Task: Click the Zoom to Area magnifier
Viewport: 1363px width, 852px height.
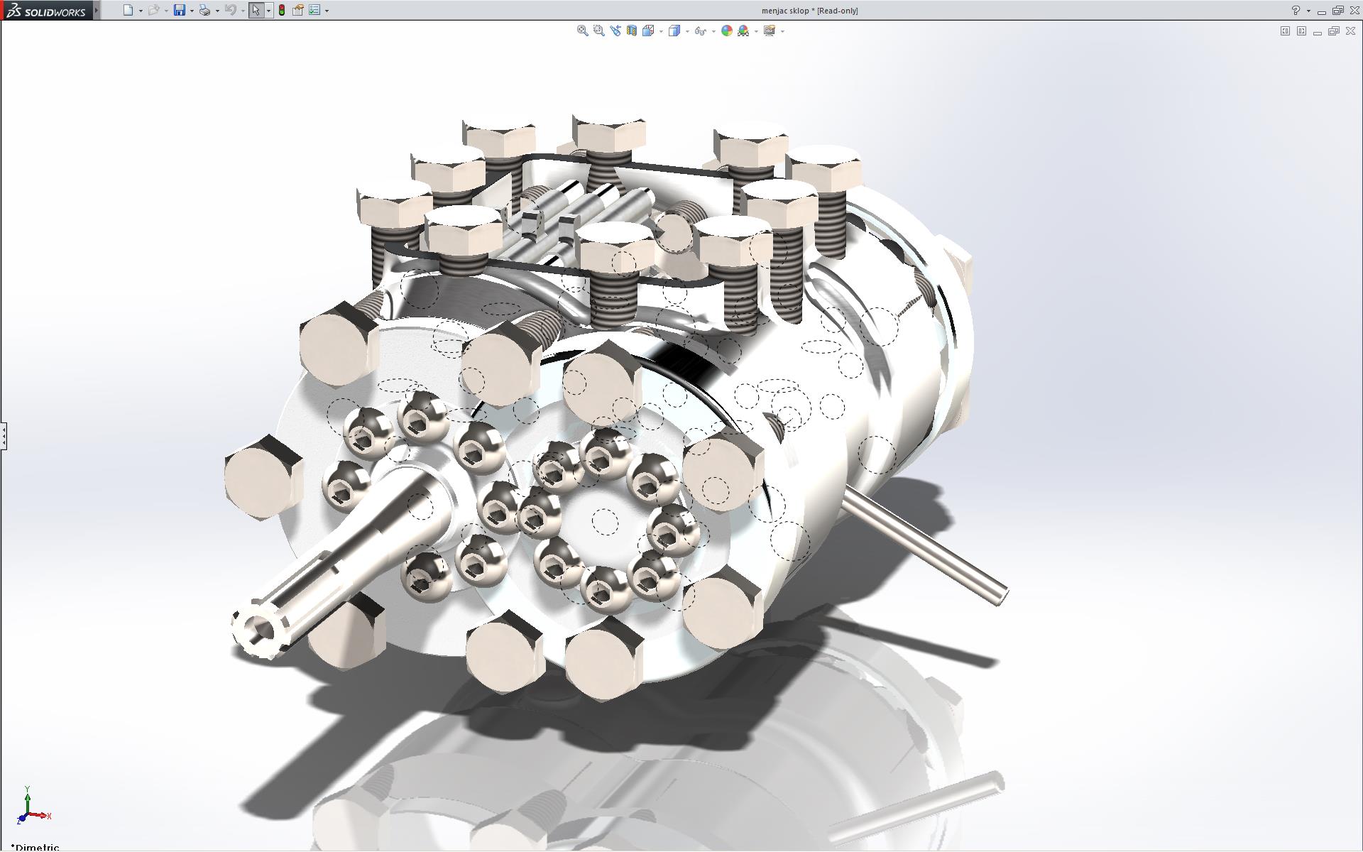Action: pos(598,31)
